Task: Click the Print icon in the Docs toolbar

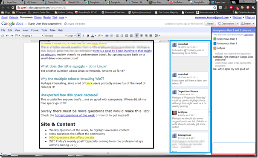Action: coord(3,35)
